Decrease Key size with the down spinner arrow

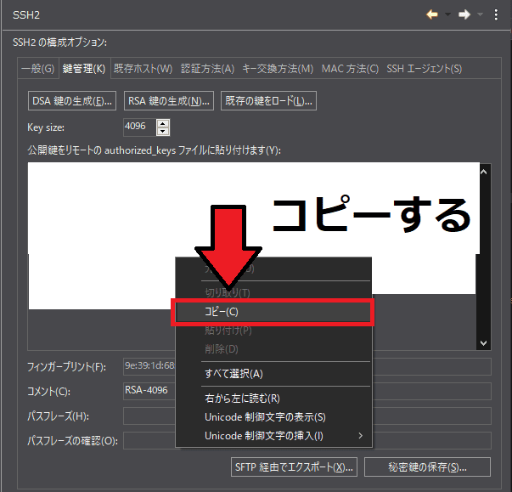163,131
